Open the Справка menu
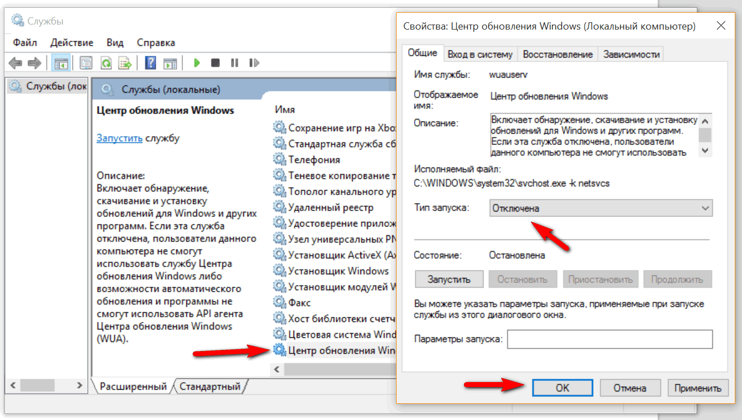The image size is (742, 420). pos(156,42)
